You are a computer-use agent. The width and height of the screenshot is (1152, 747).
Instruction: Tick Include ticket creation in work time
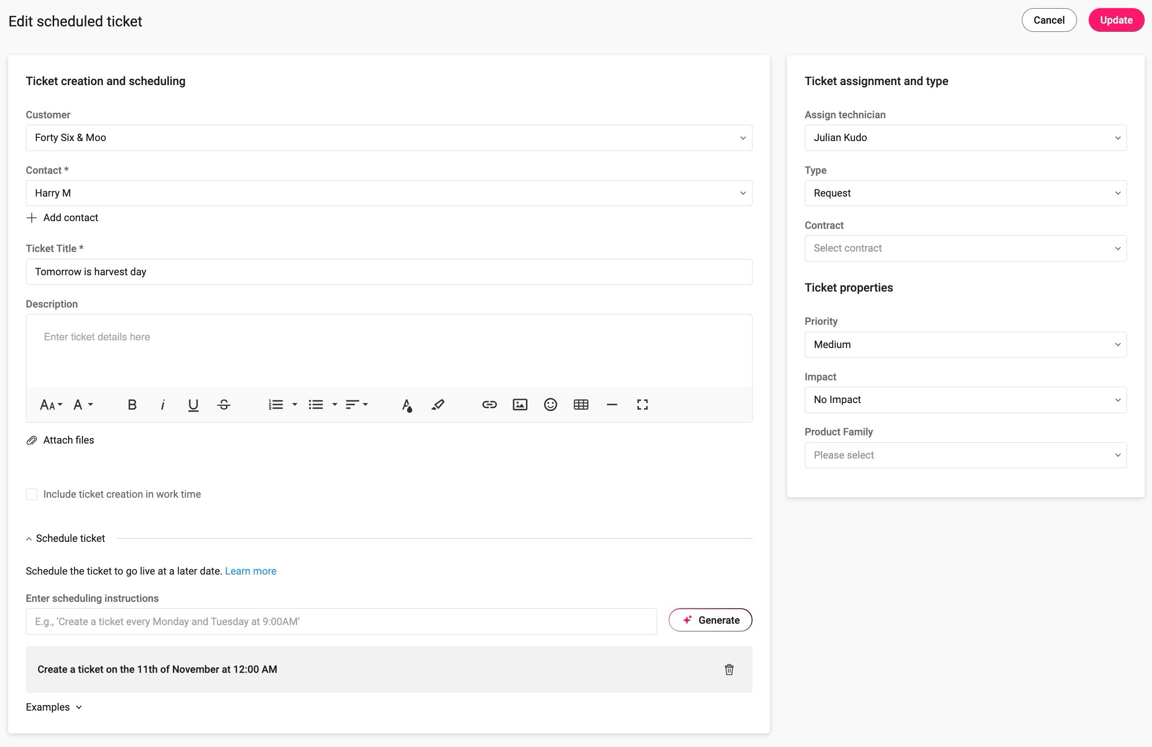coord(31,495)
